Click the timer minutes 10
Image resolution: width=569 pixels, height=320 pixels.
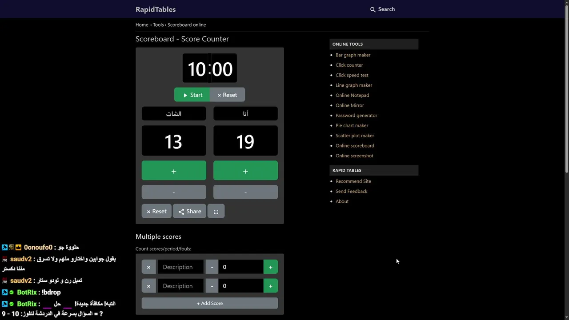click(196, 69)
